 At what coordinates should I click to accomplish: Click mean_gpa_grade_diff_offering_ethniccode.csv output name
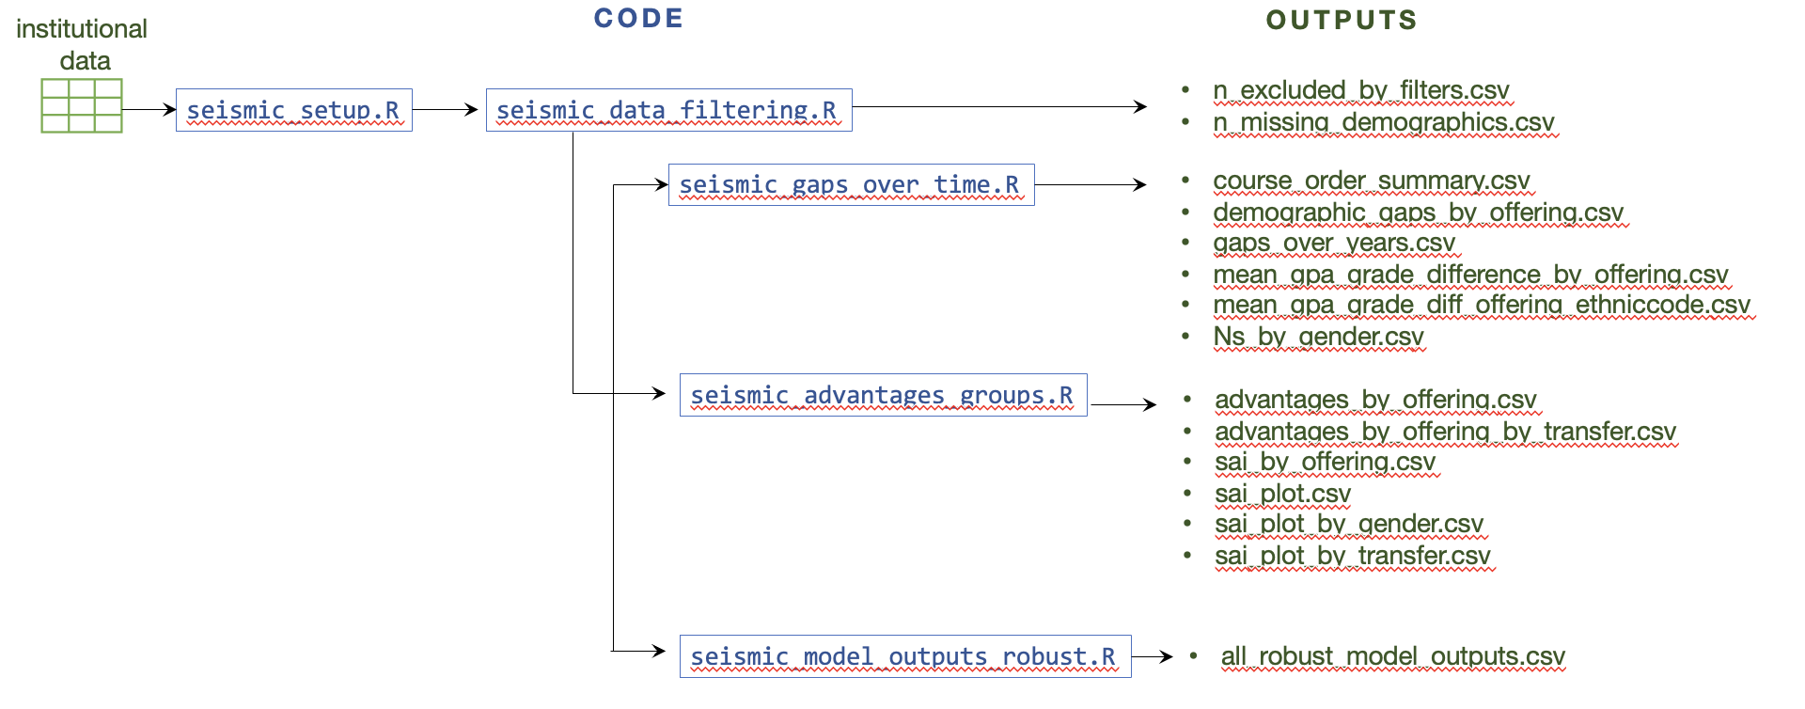pos(1483,305)
